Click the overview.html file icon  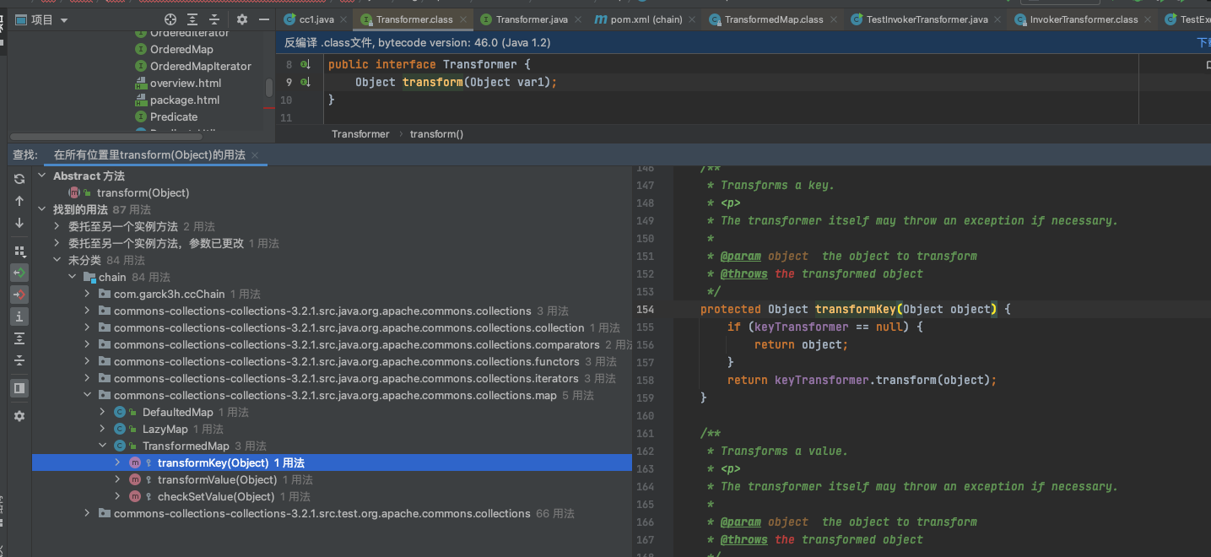pyautogui.click(x=142, y=83)
